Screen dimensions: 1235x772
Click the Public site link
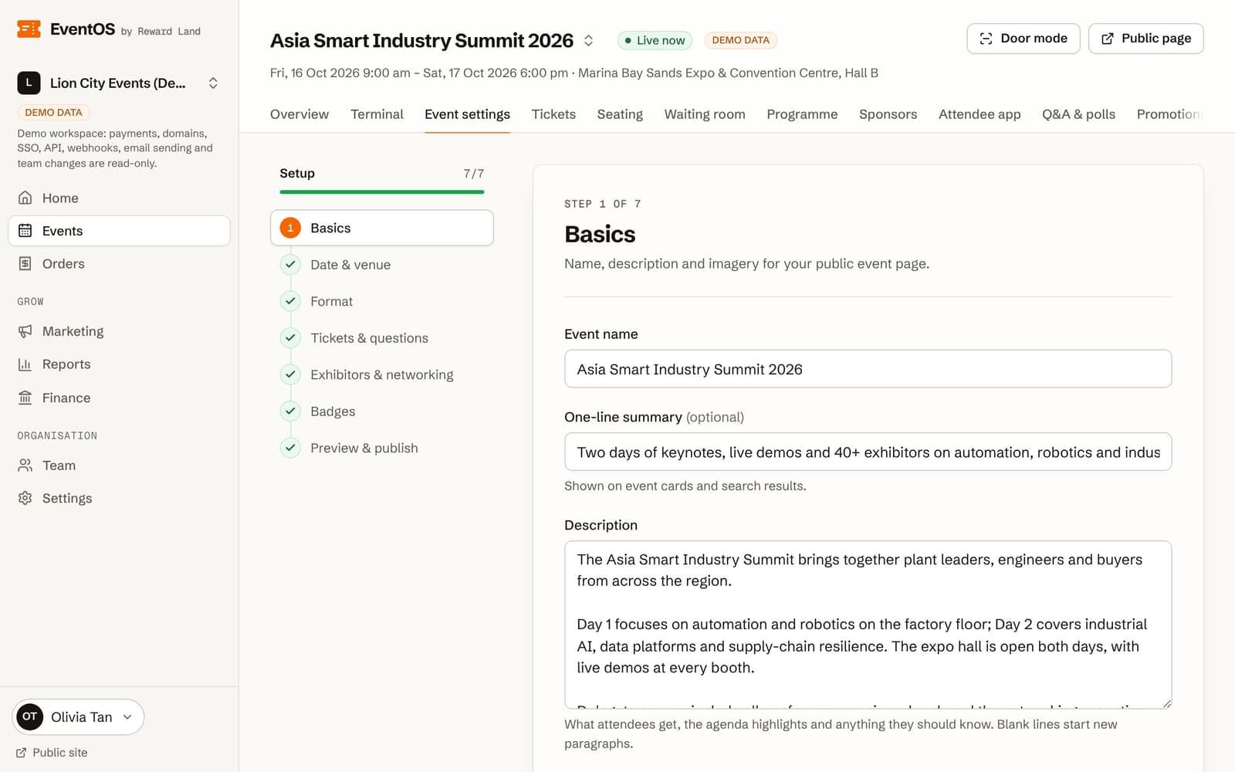click(52, 753)
